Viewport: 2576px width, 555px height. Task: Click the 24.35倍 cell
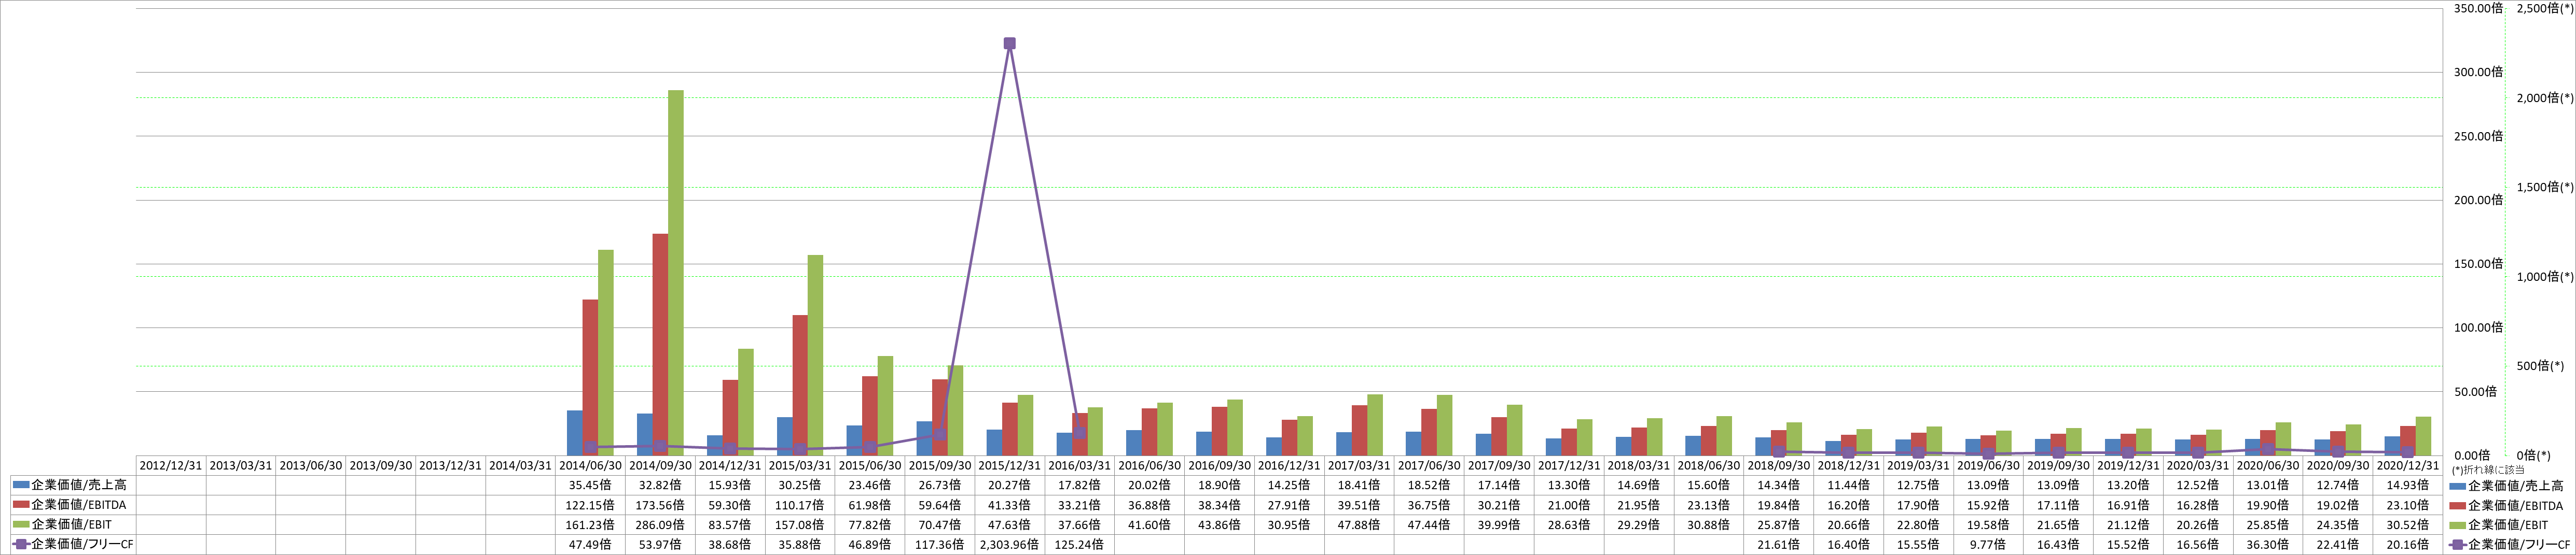2337,525
